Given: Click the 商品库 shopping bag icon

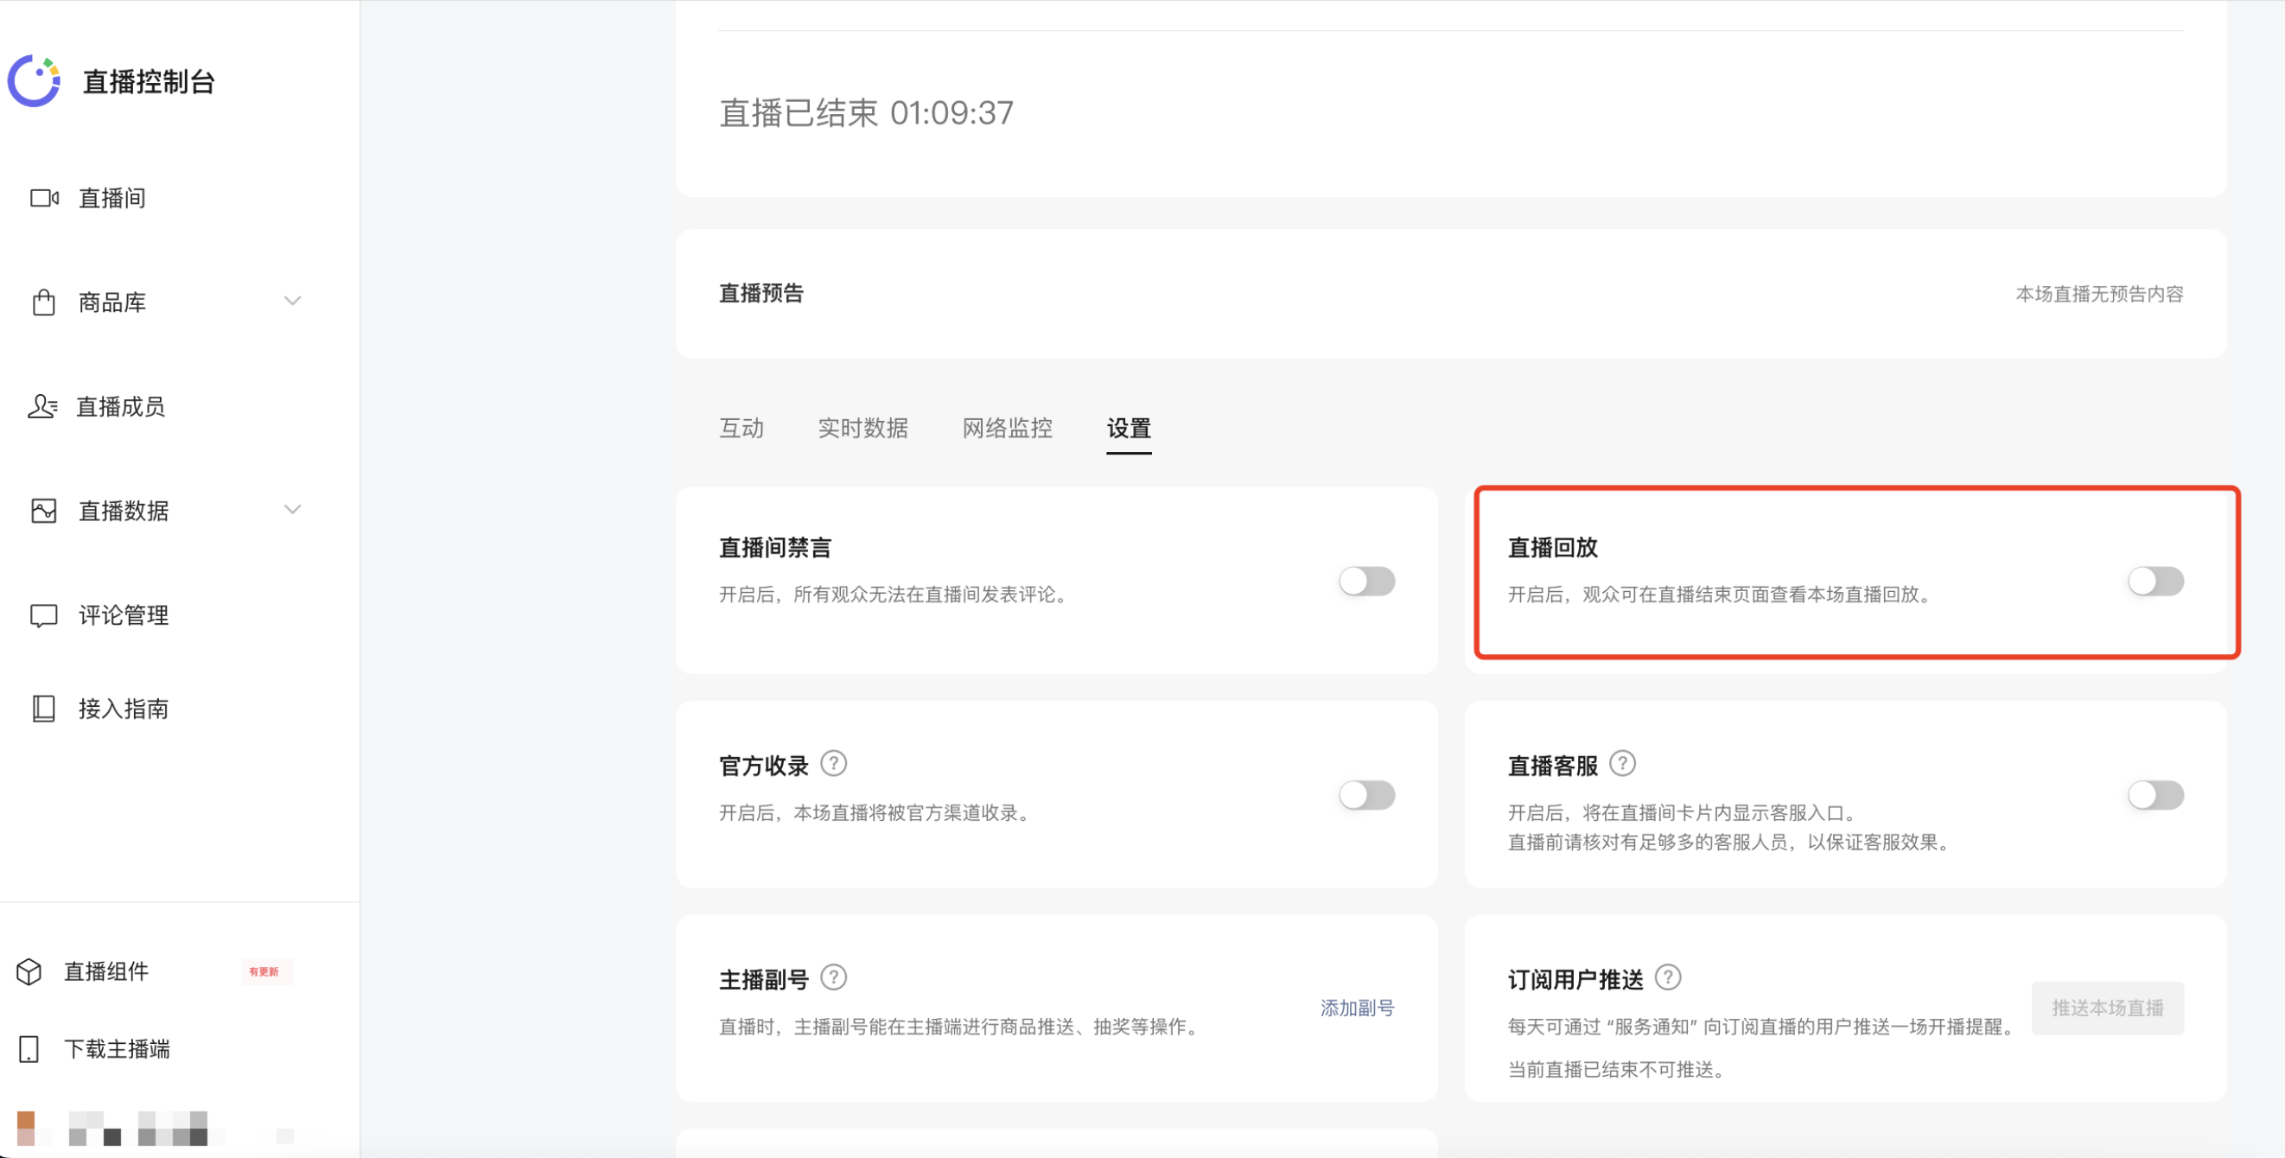Looking at the screenshot, I should (43, 302).
